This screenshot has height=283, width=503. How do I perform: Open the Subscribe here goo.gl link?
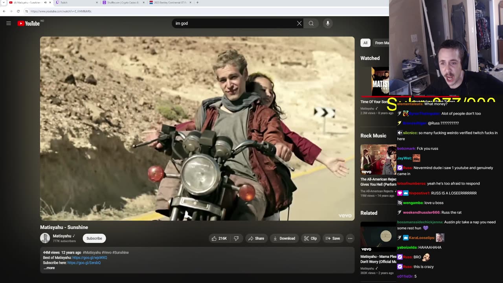(84, 263)
